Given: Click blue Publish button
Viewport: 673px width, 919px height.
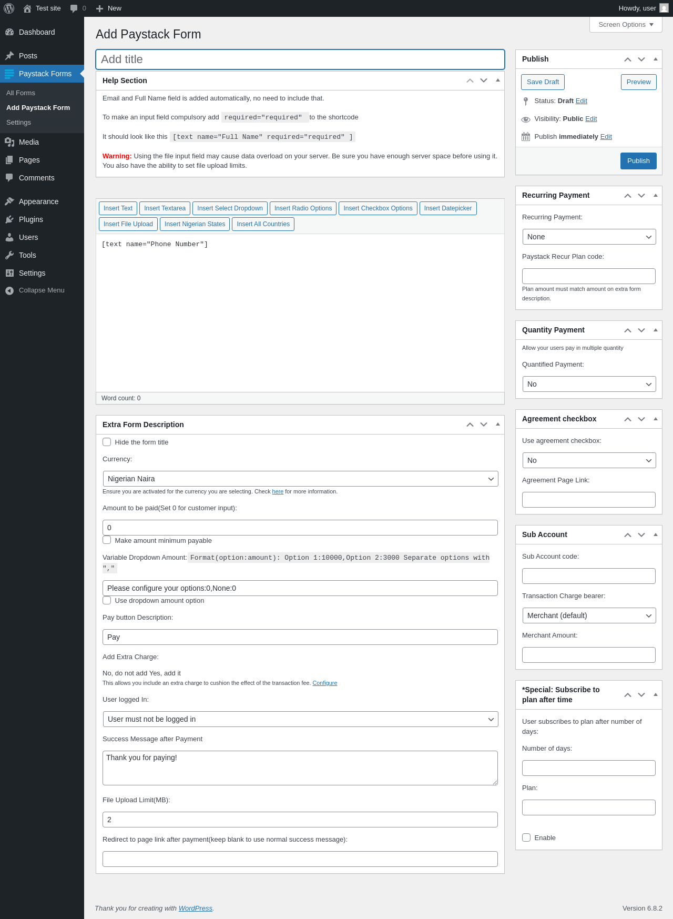Looking at the screenshot, I should (x=638, y=161).
